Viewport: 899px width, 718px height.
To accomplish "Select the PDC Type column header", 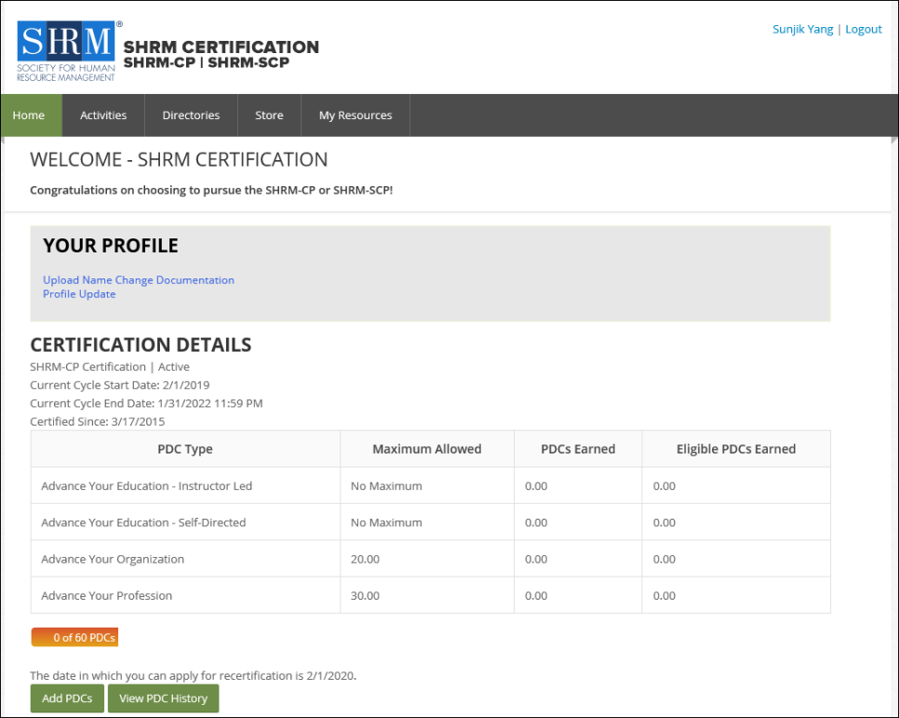I will pos(185,449).
